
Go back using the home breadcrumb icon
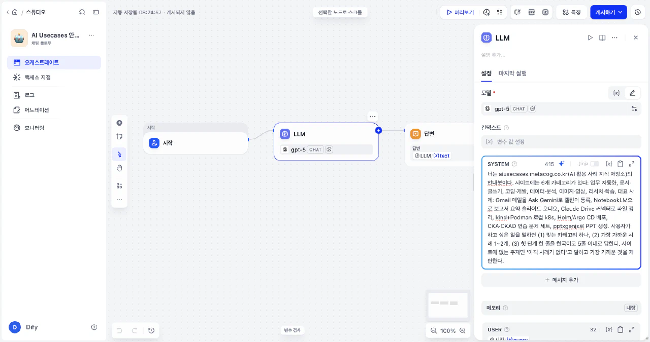pyautogui.click(x=15, y=12)
